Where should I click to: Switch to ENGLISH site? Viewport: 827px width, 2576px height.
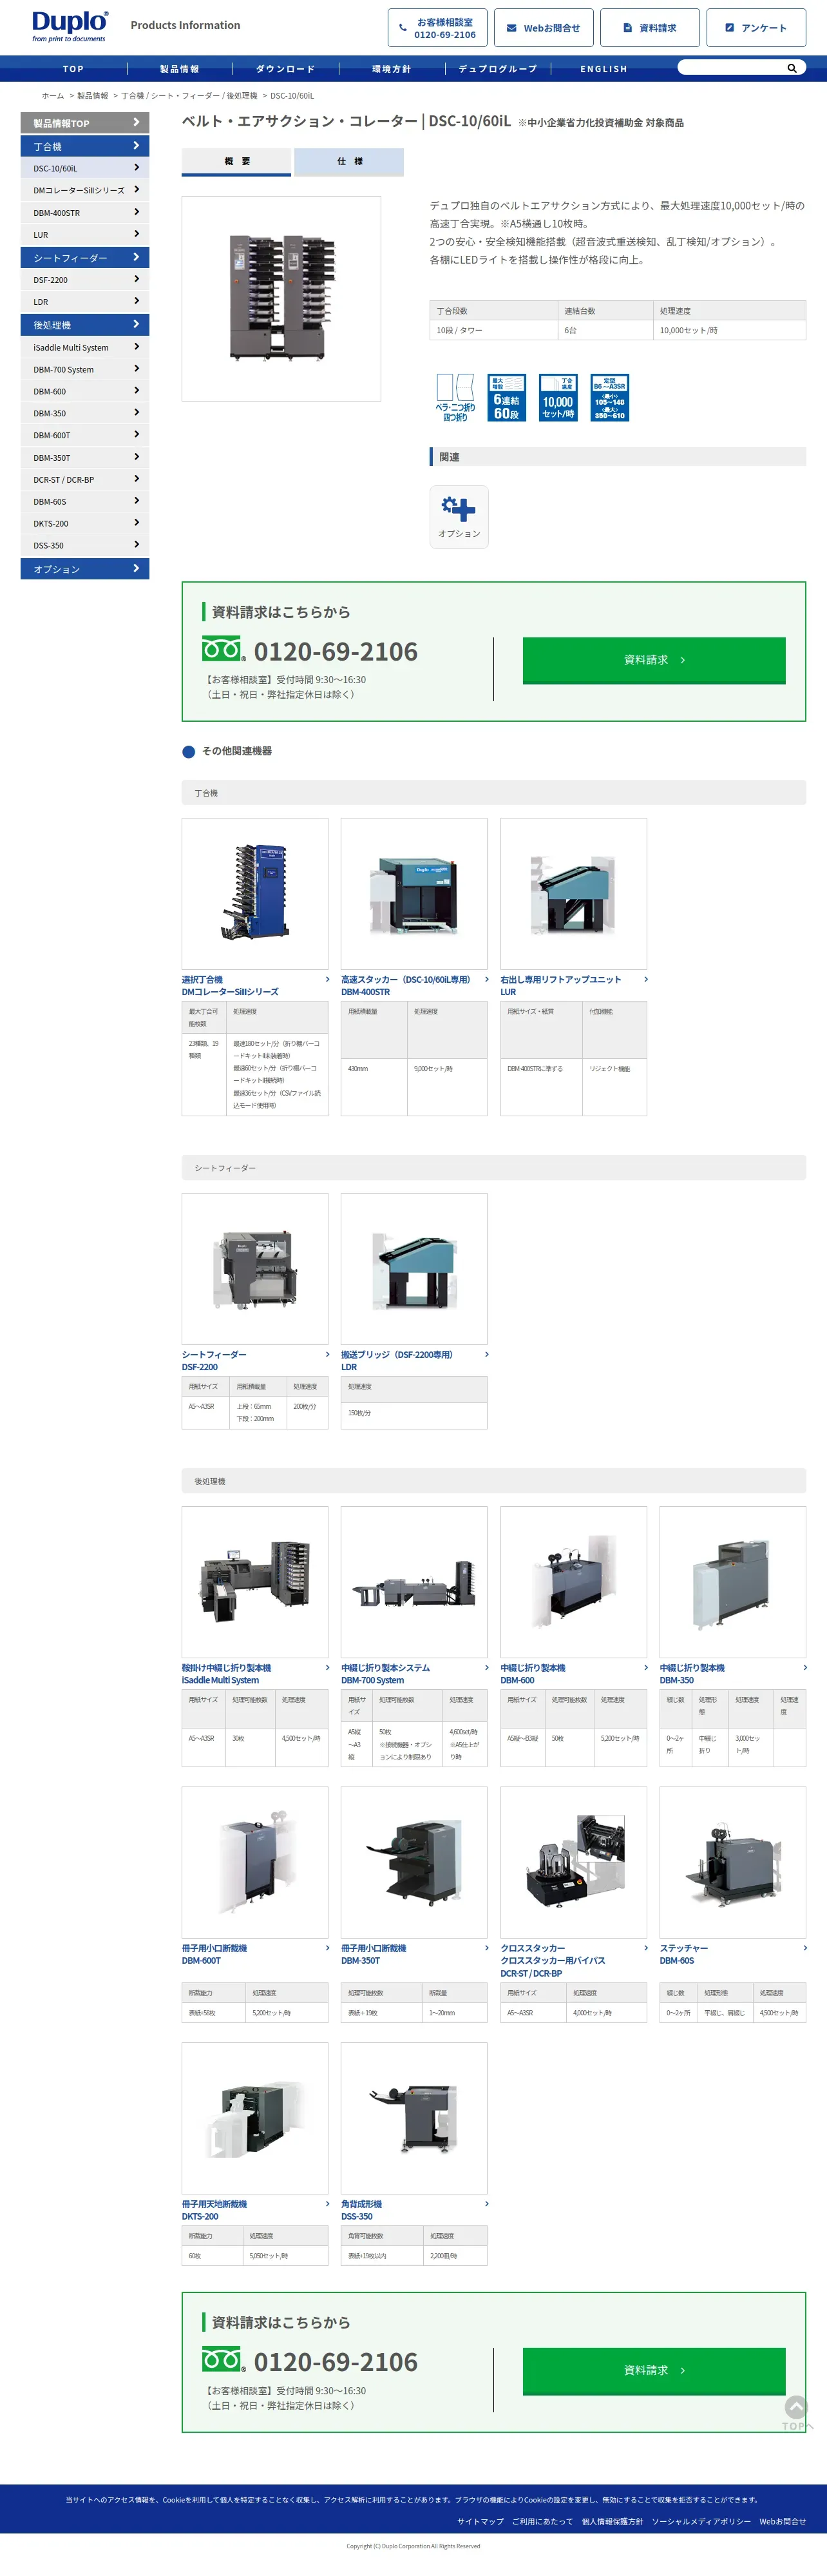click(604, 69)
